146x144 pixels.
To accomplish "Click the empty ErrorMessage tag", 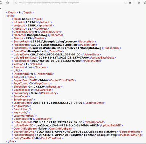I will (x=23, y=100).
